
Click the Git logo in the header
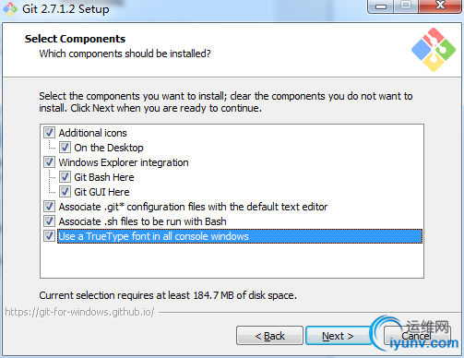coord(434,50)
